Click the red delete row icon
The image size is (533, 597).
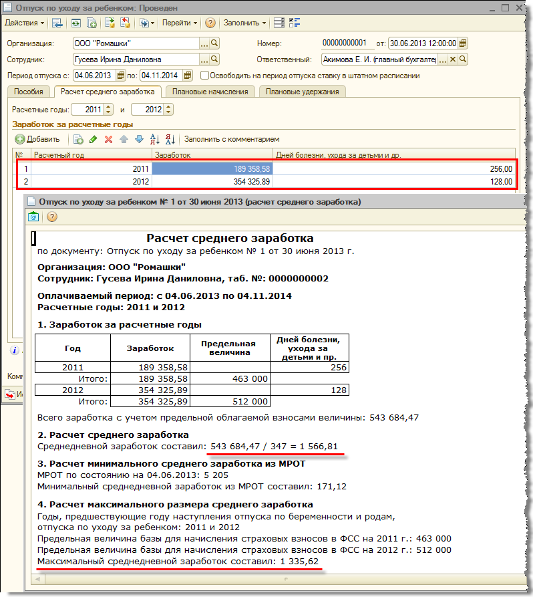click(x=108, y=139)
